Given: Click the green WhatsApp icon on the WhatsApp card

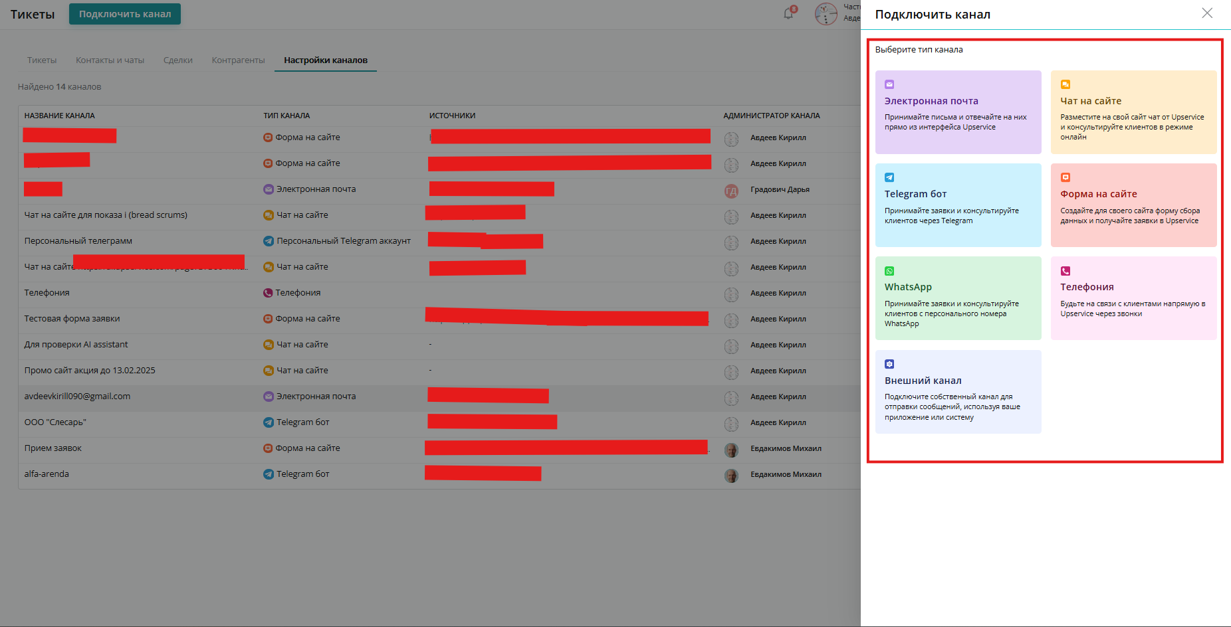Looking at the screenshot, I should (x=889, y=271).
